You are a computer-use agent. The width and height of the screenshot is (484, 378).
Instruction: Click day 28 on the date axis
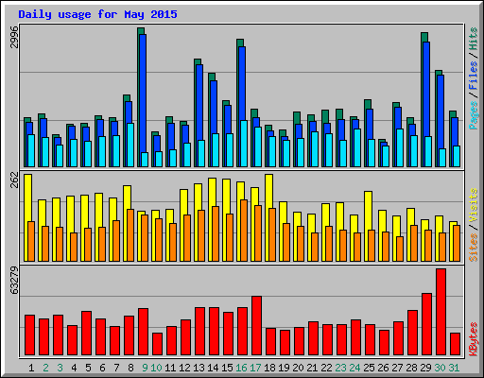click(411, 368)
